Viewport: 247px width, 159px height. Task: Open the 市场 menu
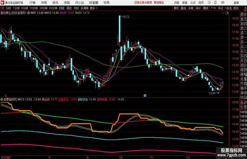[x=44, y=3]
